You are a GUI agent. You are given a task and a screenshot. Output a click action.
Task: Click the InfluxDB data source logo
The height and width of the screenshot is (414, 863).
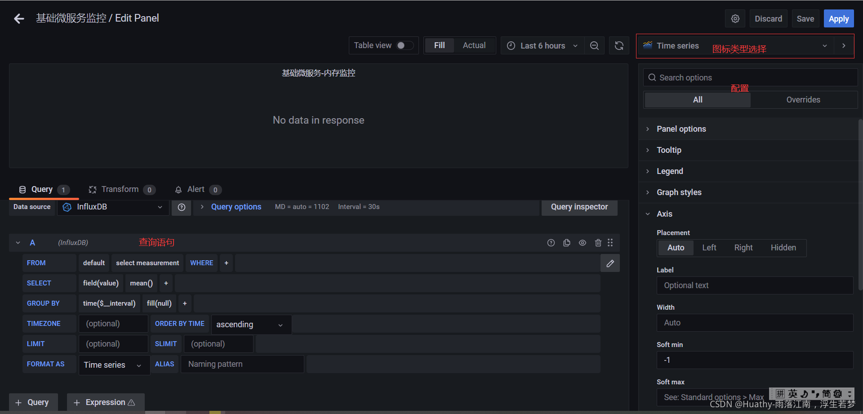(67, 207)
